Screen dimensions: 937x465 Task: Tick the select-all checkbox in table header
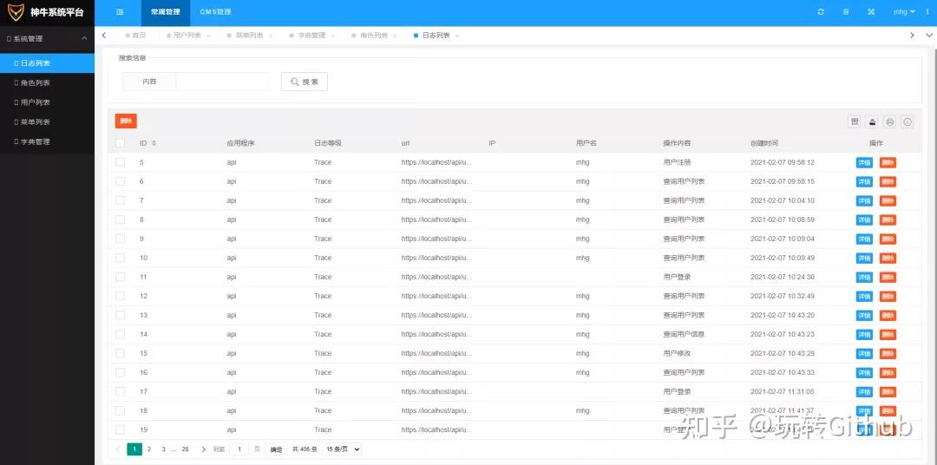point(120,143)
